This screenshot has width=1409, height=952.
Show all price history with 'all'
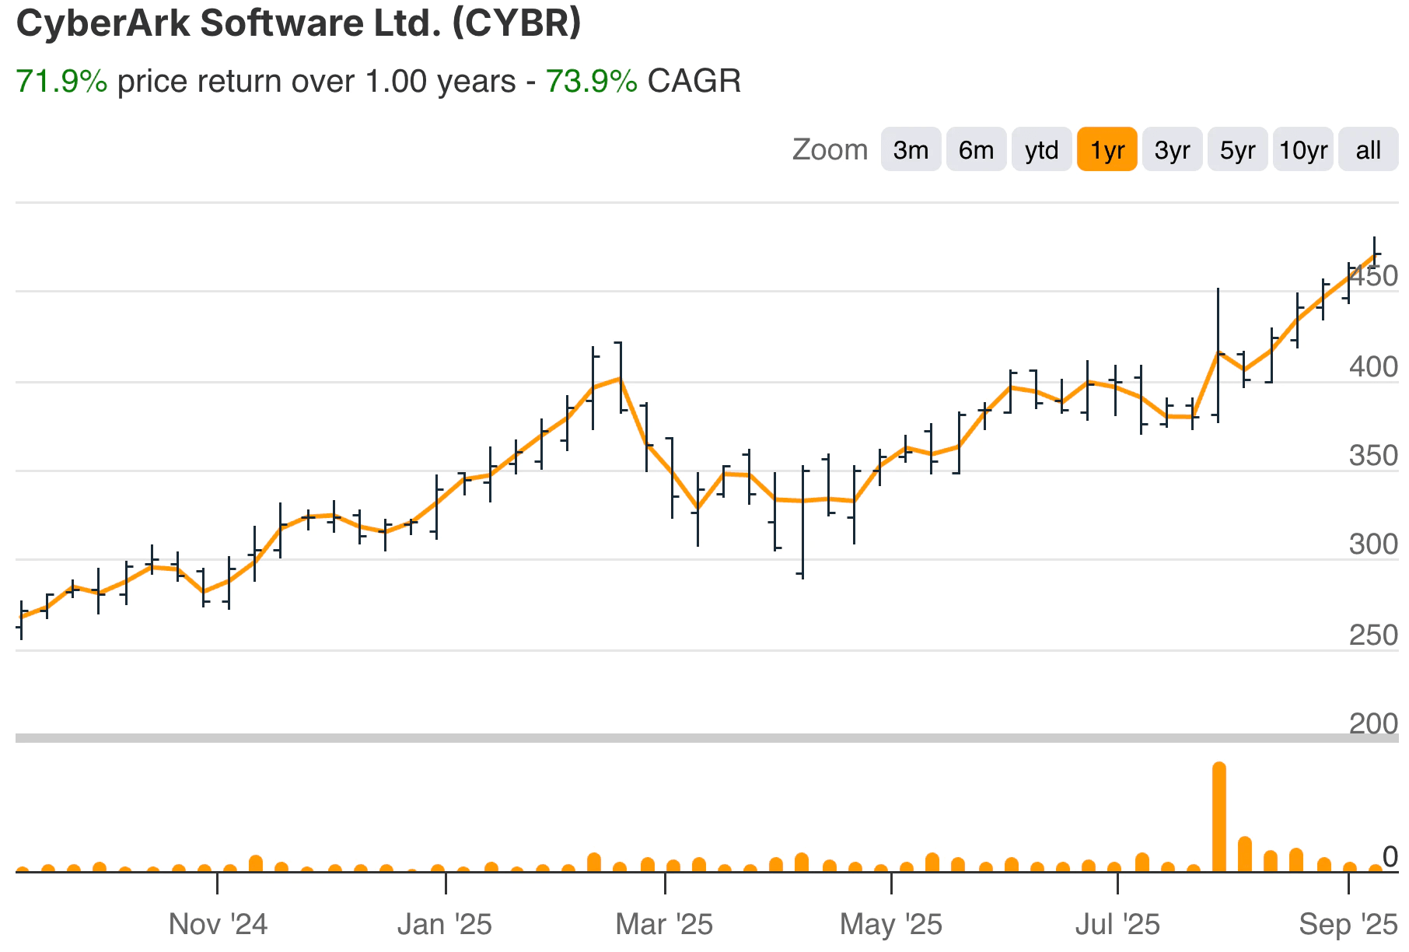point(1368,149)
